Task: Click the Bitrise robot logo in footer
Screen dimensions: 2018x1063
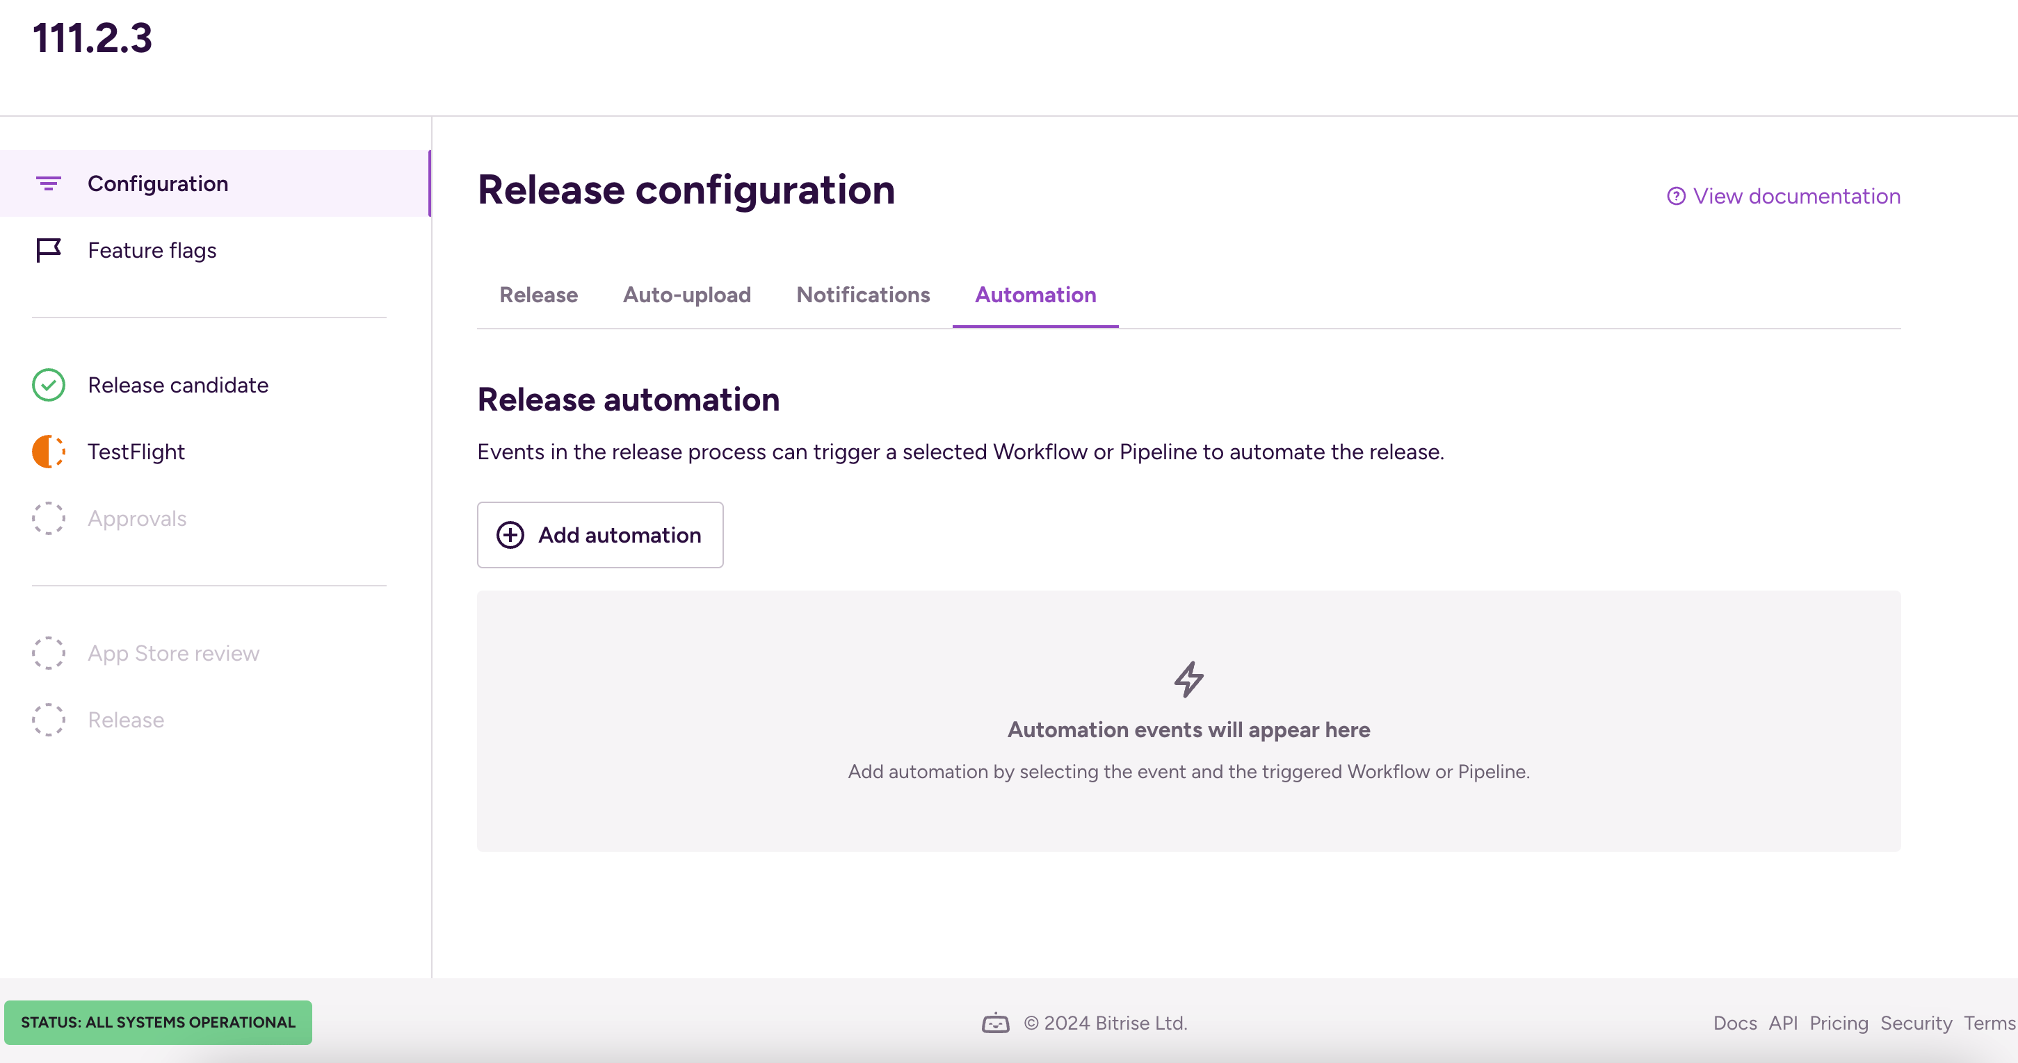Action: click(x=995, y=1023)
